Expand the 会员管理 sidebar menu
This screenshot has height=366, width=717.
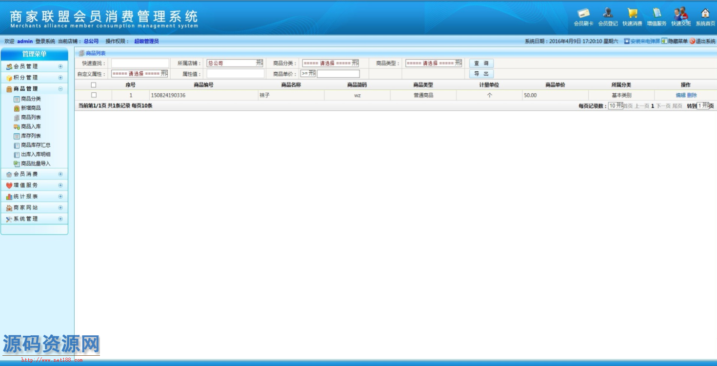[34, 66]
